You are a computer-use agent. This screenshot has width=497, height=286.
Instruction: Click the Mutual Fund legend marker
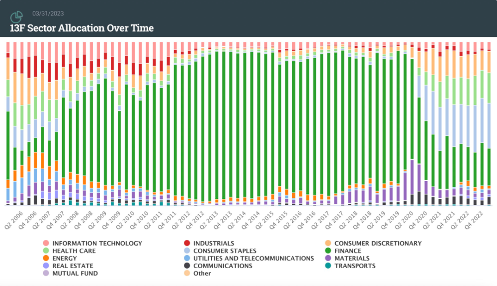47,274
